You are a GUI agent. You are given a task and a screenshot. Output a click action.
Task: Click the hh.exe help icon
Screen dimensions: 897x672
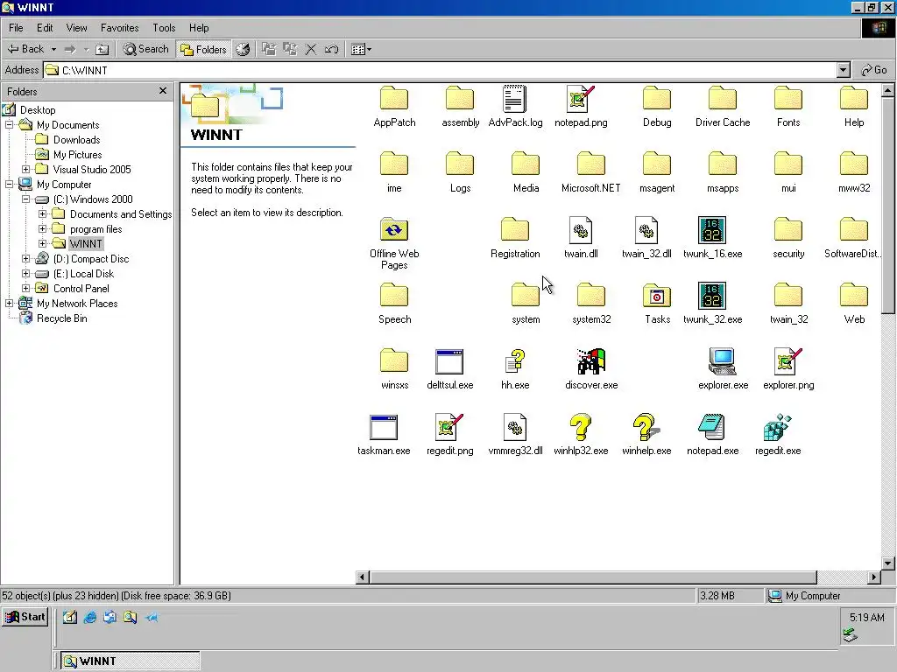point(515,361)
